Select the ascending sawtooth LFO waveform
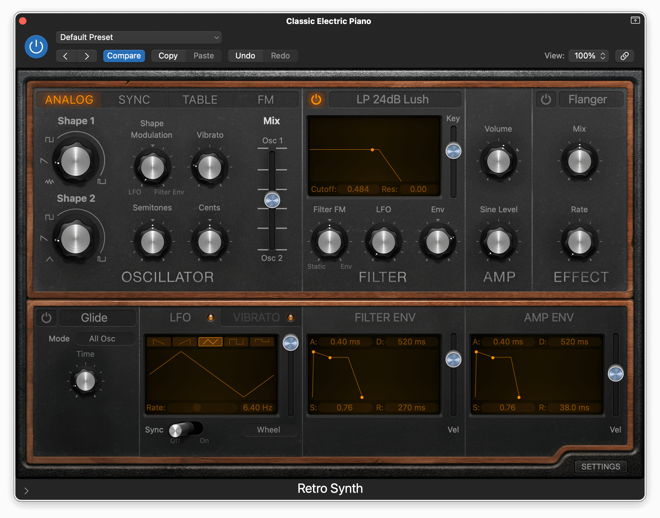This screenshot has width=660, height=518. pyautogui.click(x=184, y=341)
